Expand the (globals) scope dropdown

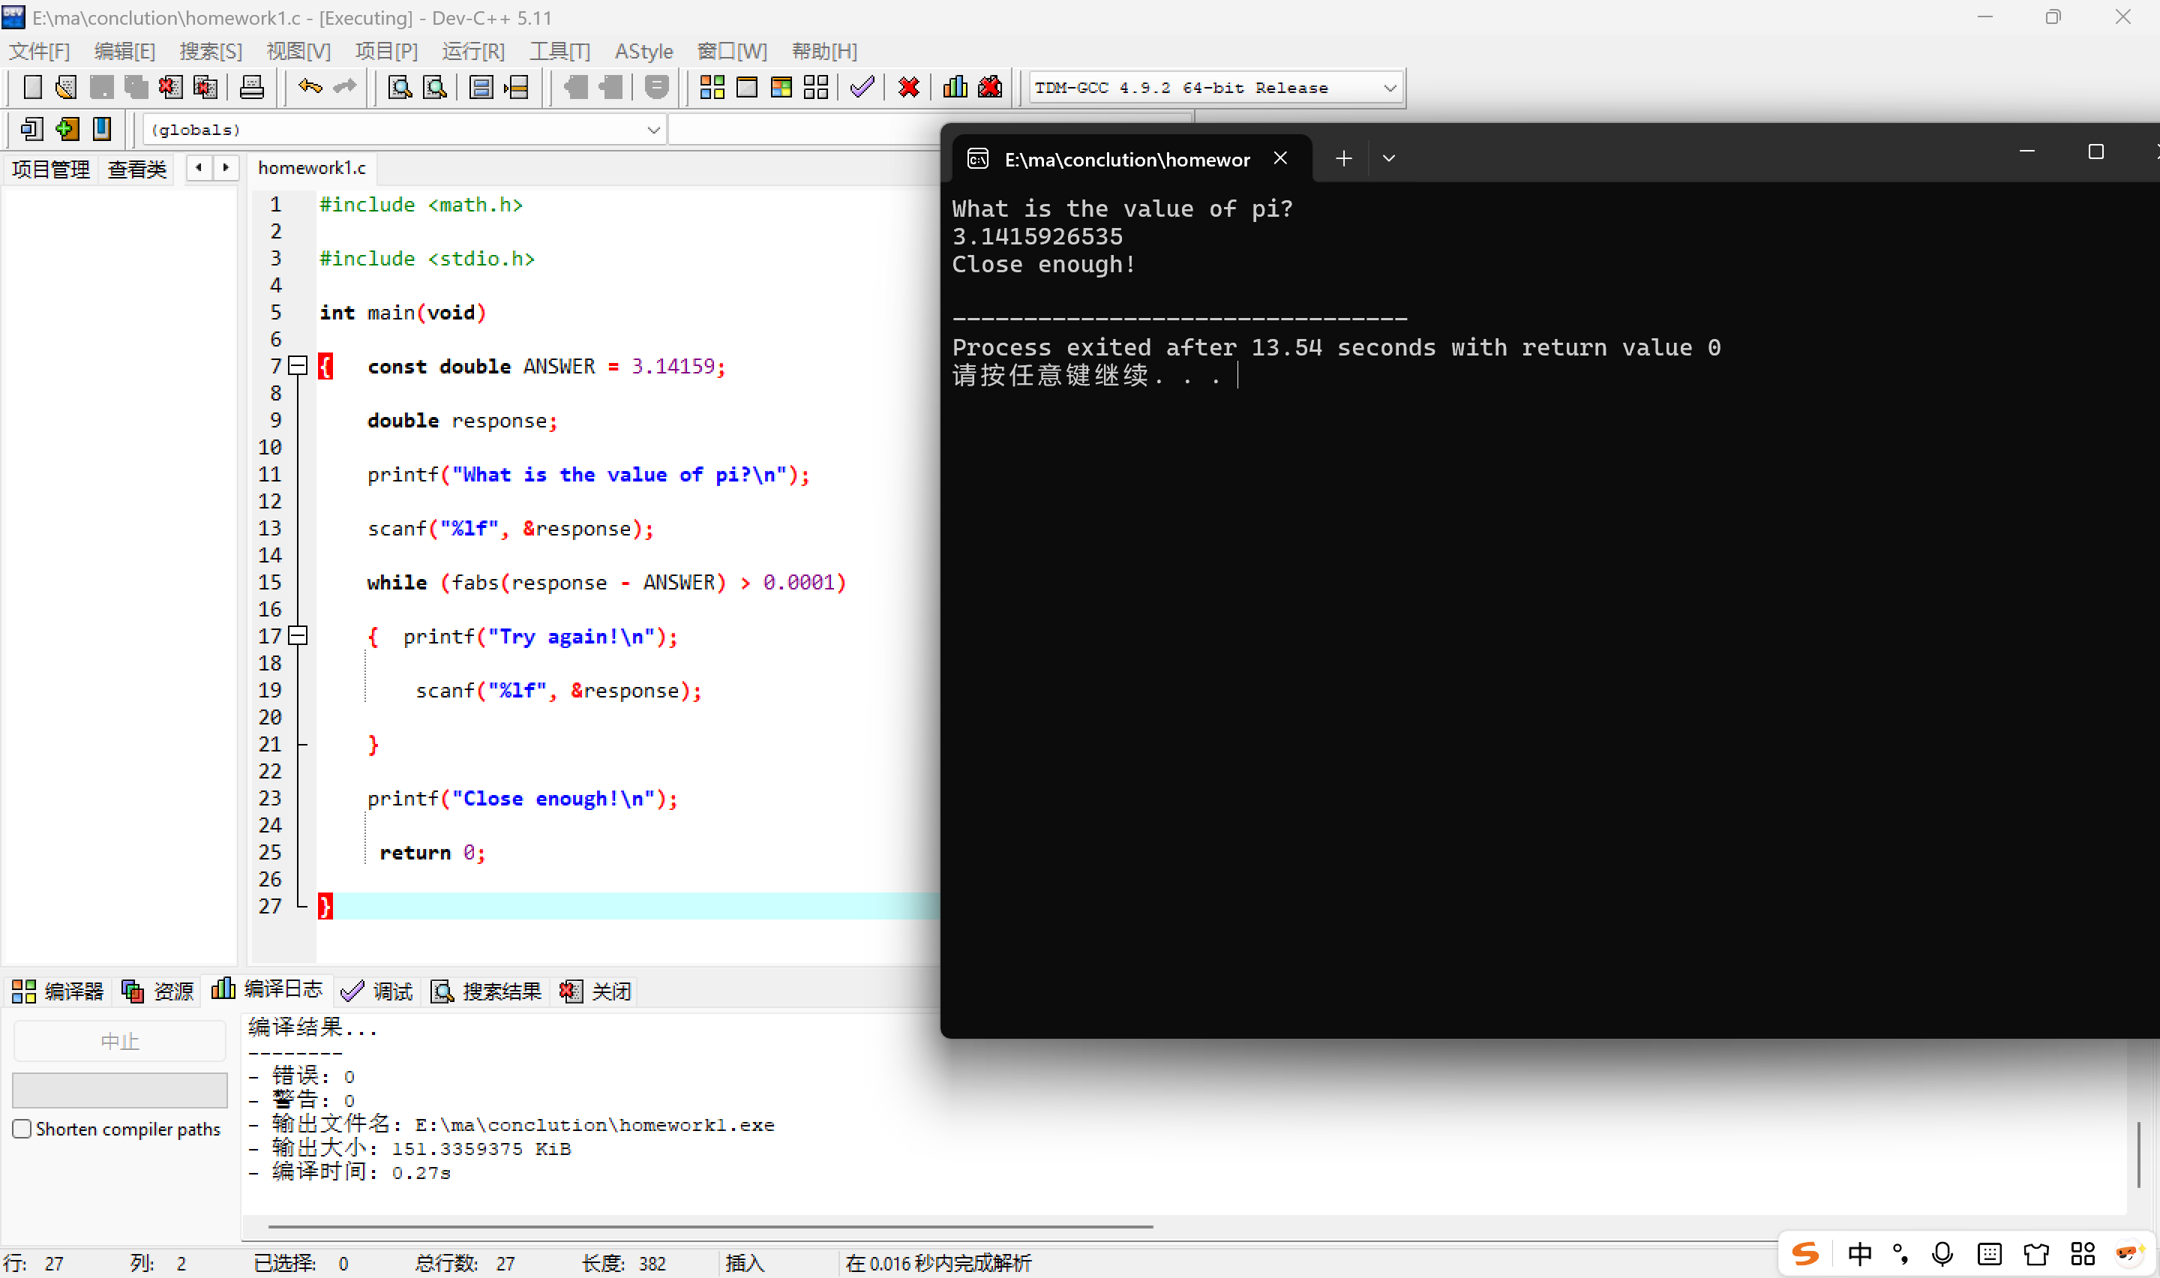653,130
